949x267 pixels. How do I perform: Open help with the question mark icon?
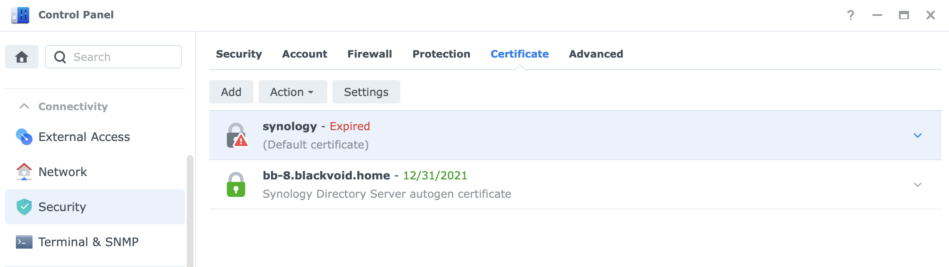click(851, 15)
